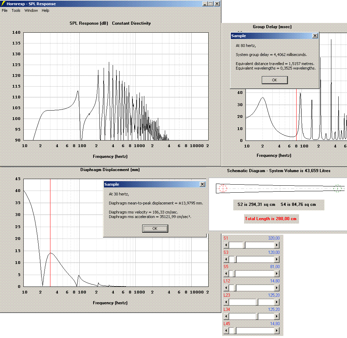Screen dimensions: 347x338
Task: Click the S3 slider thumb
Action: point(235,259)
